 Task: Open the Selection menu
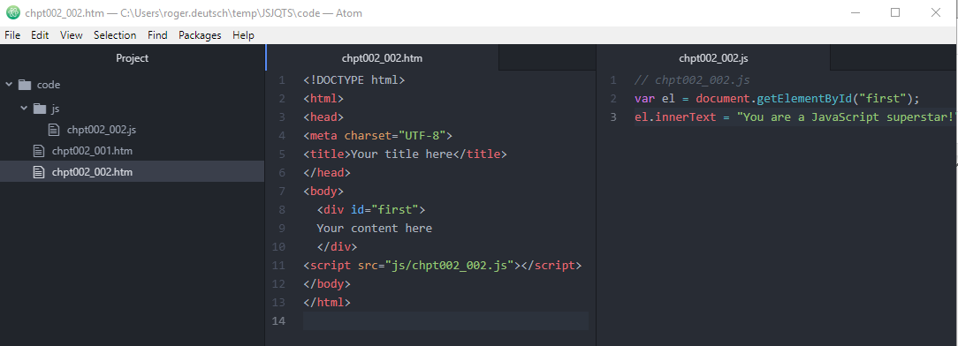point(115,35)
